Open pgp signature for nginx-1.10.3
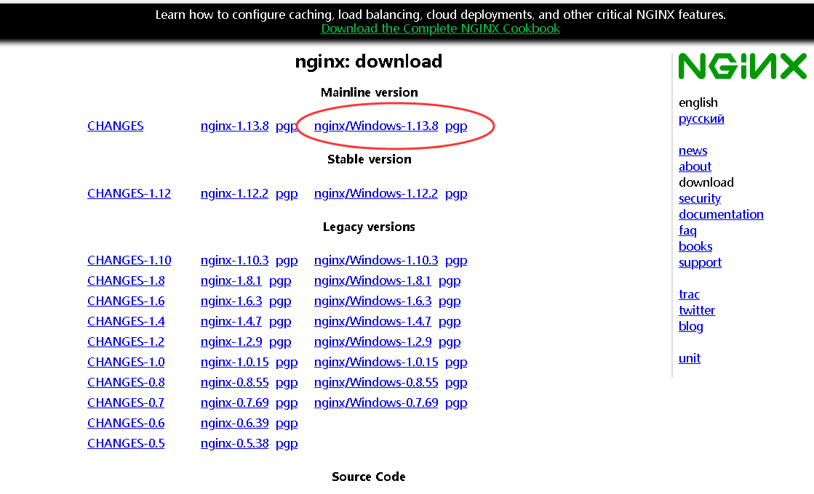This screenshot has width=814, height=494. (287, 261)
